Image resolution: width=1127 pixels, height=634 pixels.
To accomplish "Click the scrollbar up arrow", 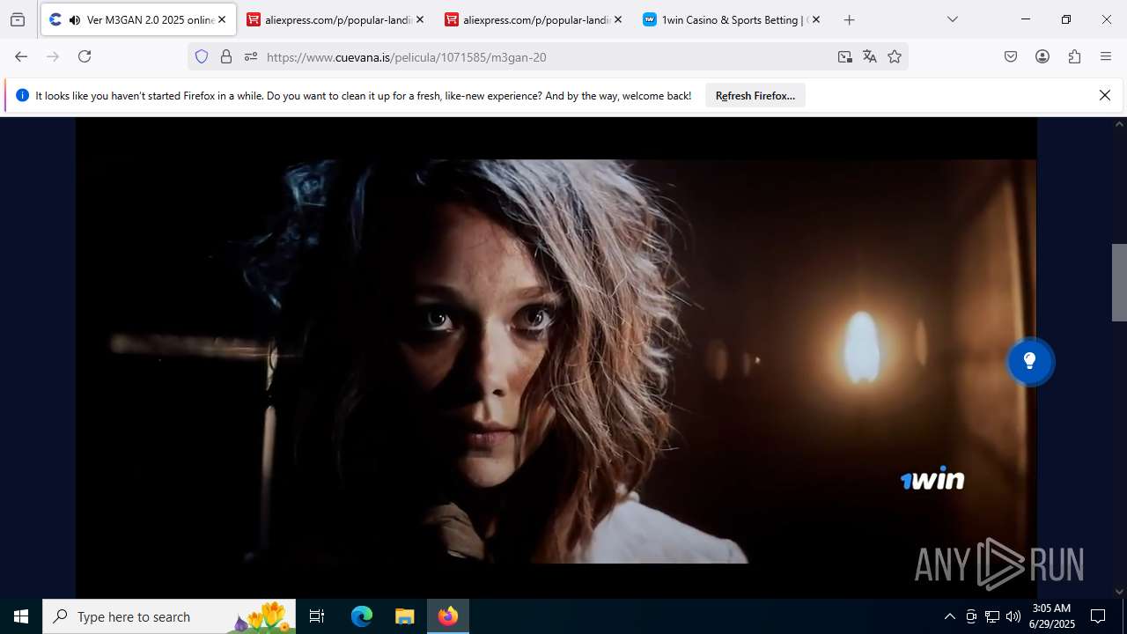I will point(1119,124).
